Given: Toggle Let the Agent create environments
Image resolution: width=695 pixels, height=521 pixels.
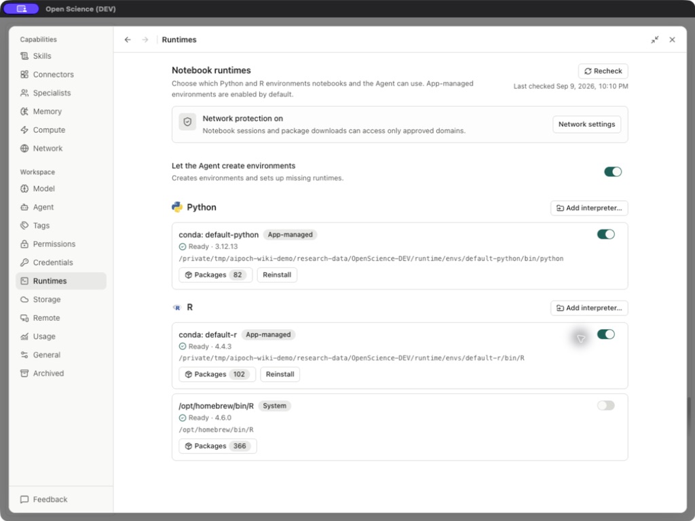Looking at the screenshot, I should [613, 172].
